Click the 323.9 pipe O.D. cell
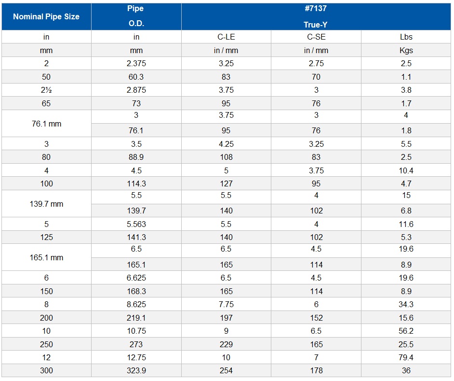This screenshot has height=381, width=454. 136,370
